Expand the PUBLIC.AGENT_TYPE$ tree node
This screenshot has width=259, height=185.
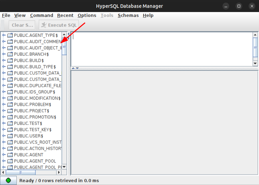point(4,35)
